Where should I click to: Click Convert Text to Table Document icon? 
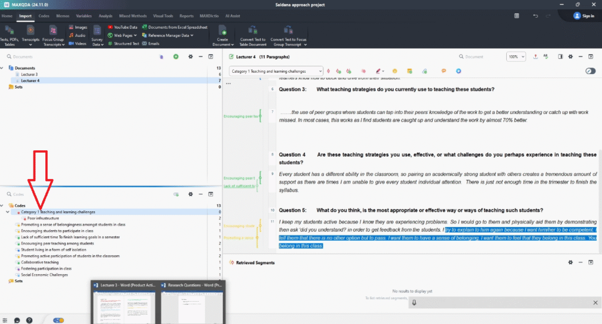[252, 31]
